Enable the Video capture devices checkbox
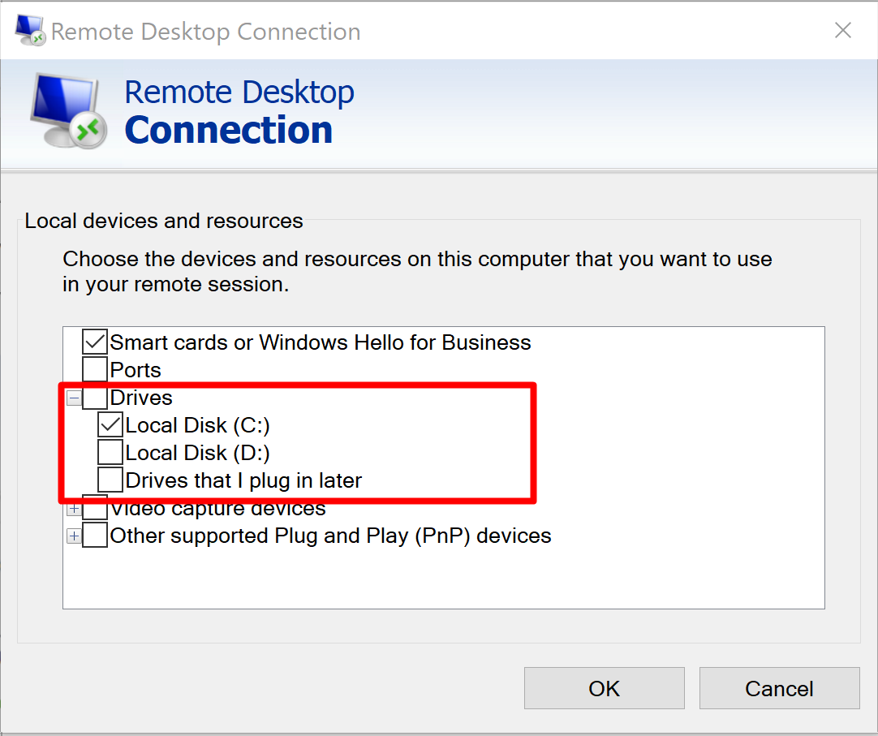This screenshot has height=736, width=878. point(94,507)
